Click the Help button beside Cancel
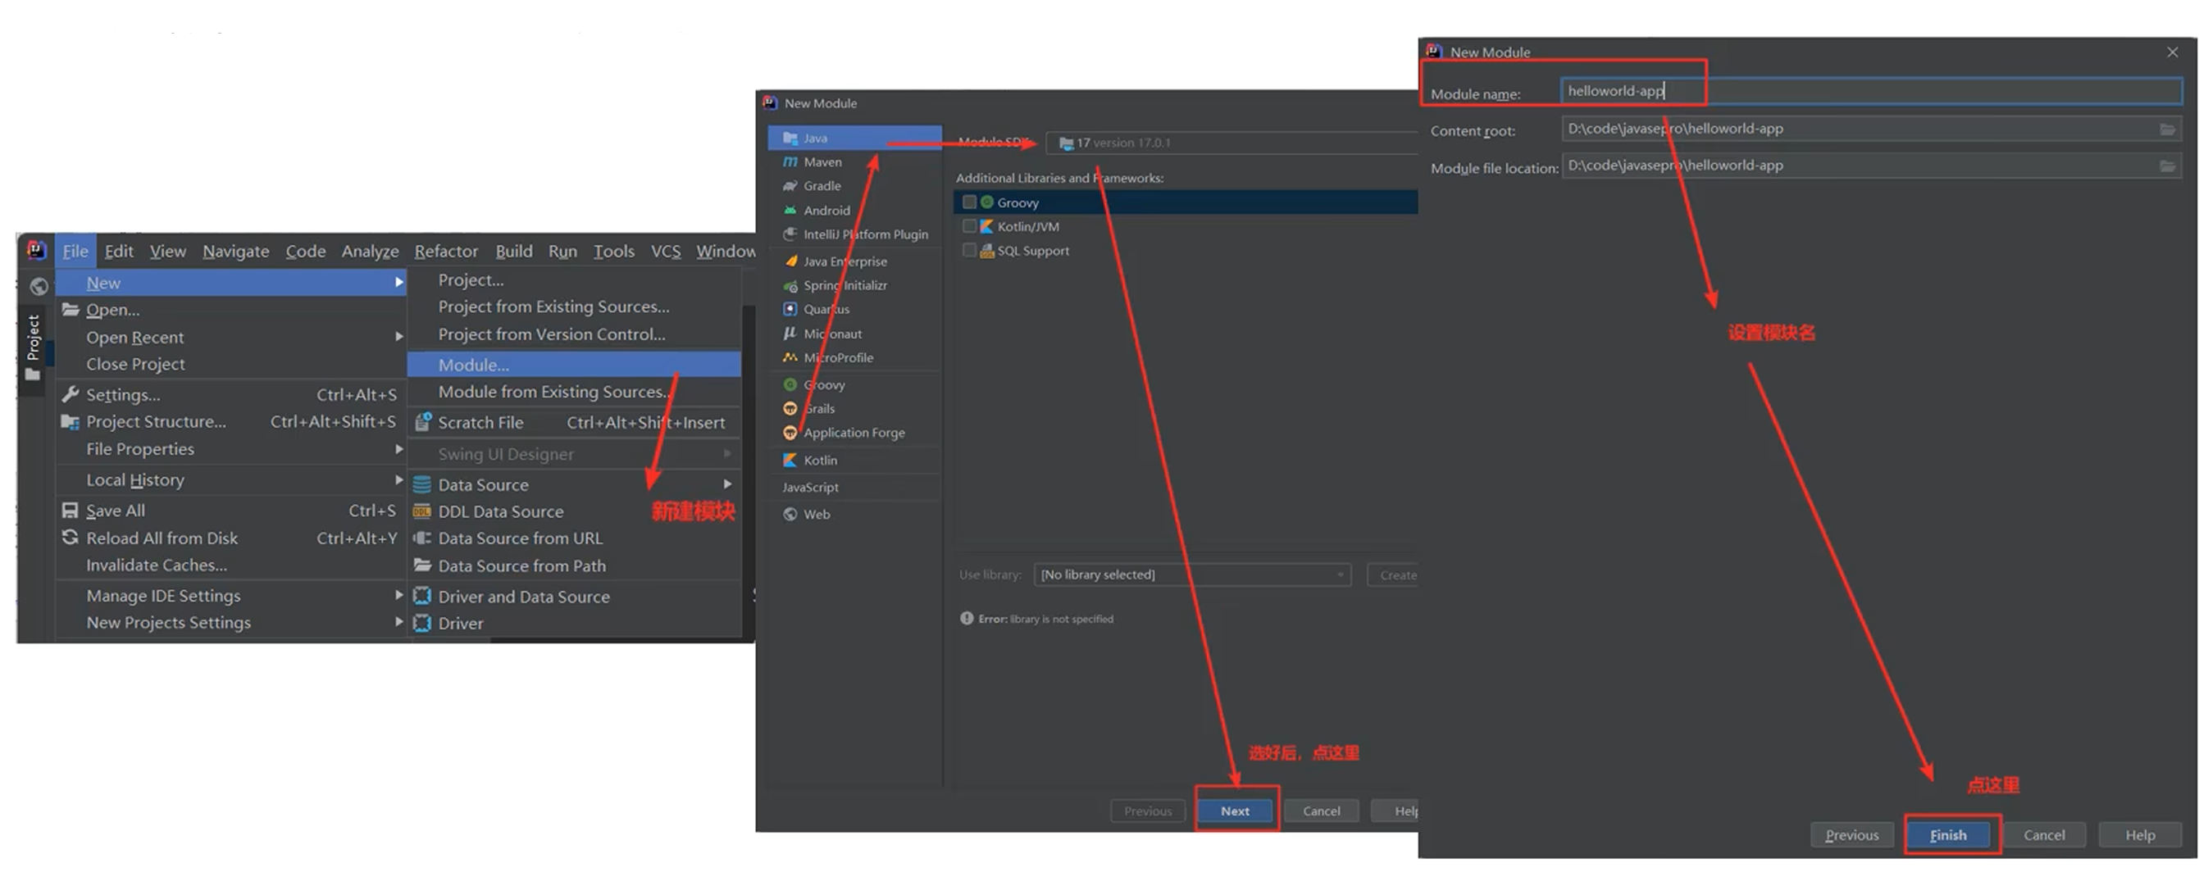 pyautogui.click(x=2140, y=834)
